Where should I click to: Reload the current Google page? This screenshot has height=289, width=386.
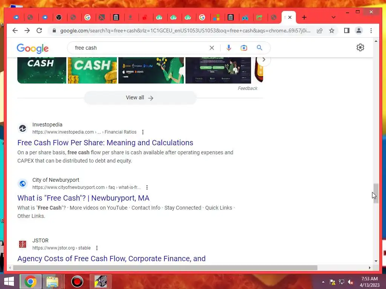pos(39,30)
